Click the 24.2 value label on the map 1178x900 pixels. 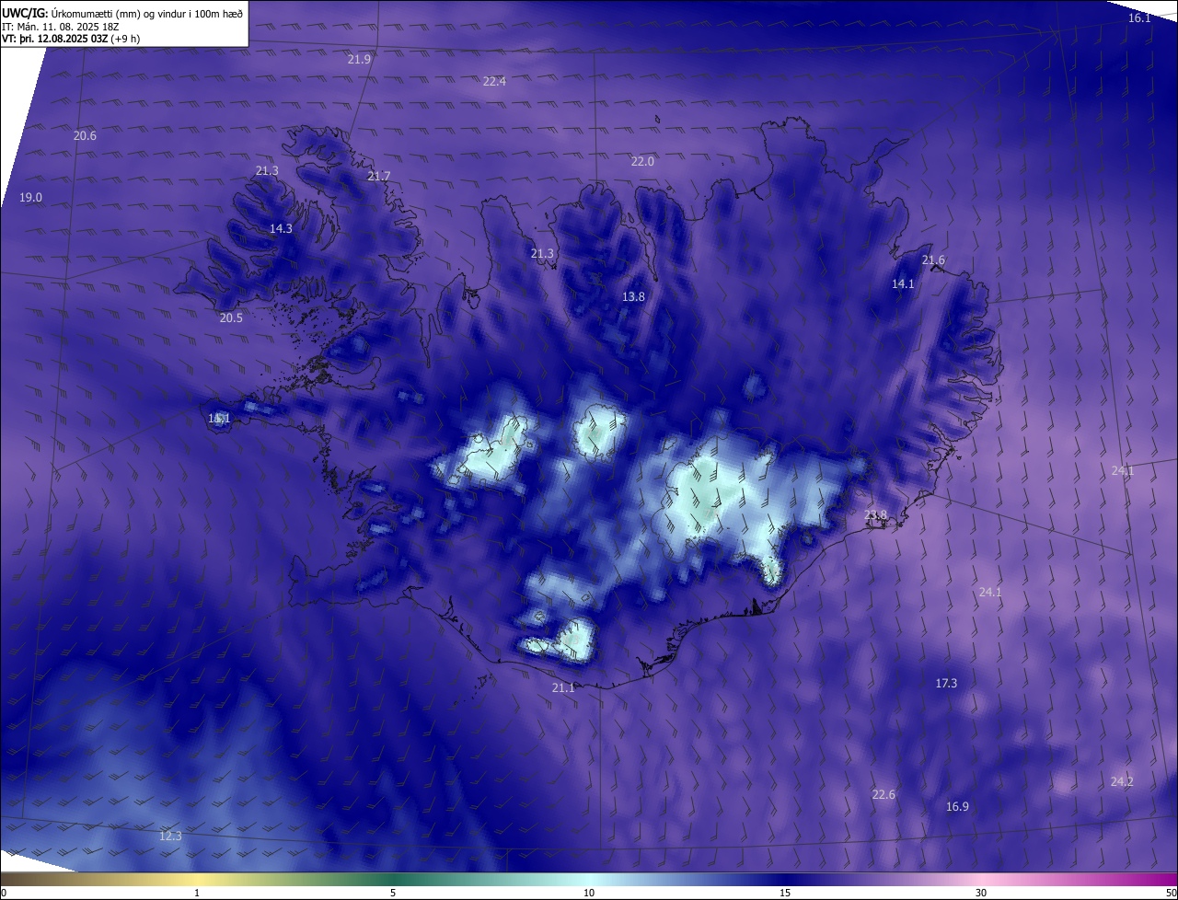coord(1122,781)
